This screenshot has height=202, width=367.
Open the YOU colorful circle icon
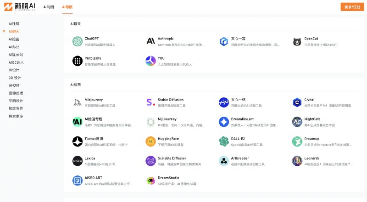(151, 61)
